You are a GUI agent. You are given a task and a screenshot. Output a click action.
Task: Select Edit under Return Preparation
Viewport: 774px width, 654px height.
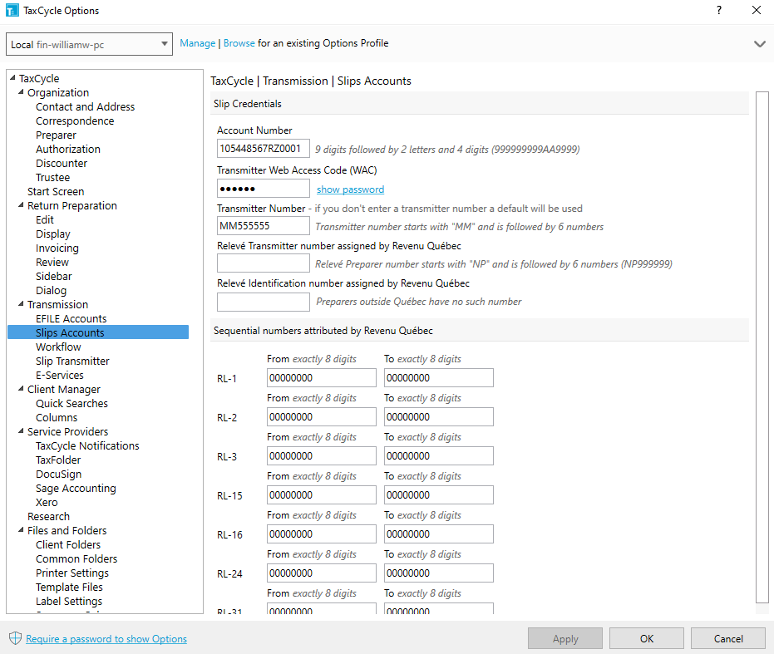point(44,220)
